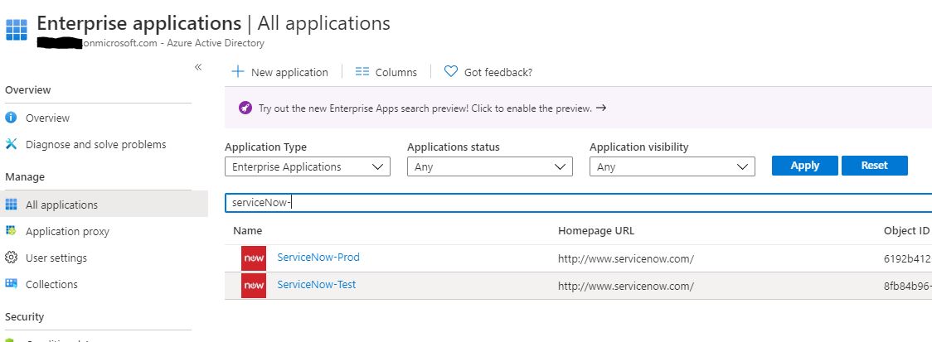The width and height of the screenshot is (932, 342).
Task: Click the heart feedback icon
Action: (x=451, y=72)
